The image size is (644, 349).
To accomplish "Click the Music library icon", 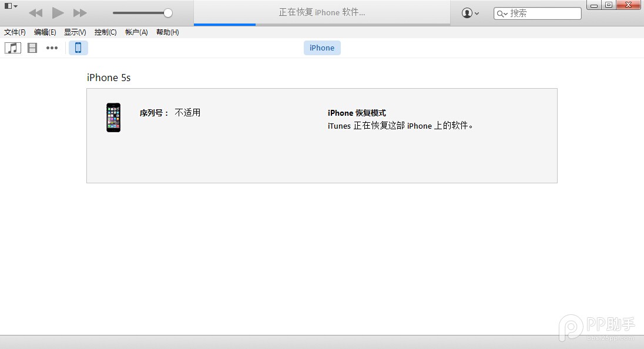I will [13, 48].
